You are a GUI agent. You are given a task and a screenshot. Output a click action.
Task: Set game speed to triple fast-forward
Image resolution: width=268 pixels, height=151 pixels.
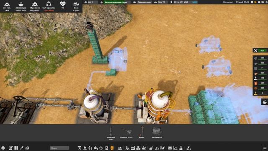click(x=263, y=2)
